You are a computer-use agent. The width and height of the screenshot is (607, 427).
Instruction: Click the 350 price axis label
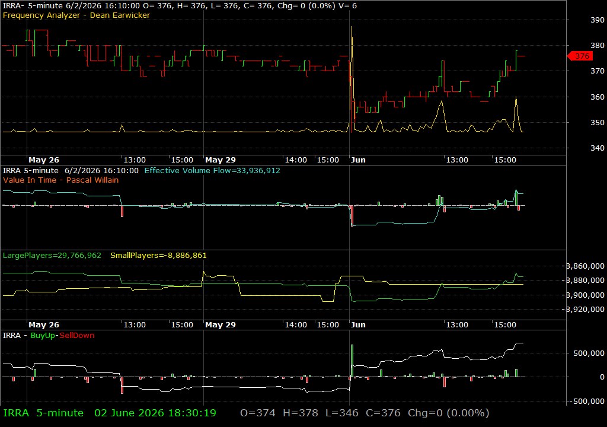pyautogui.click(x=598, y=122)
